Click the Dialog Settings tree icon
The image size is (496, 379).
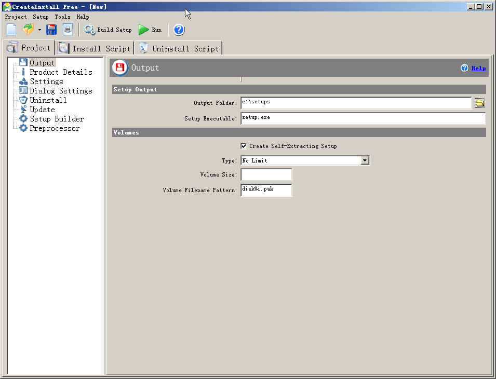pyautogui.click(x=23, y=90)
